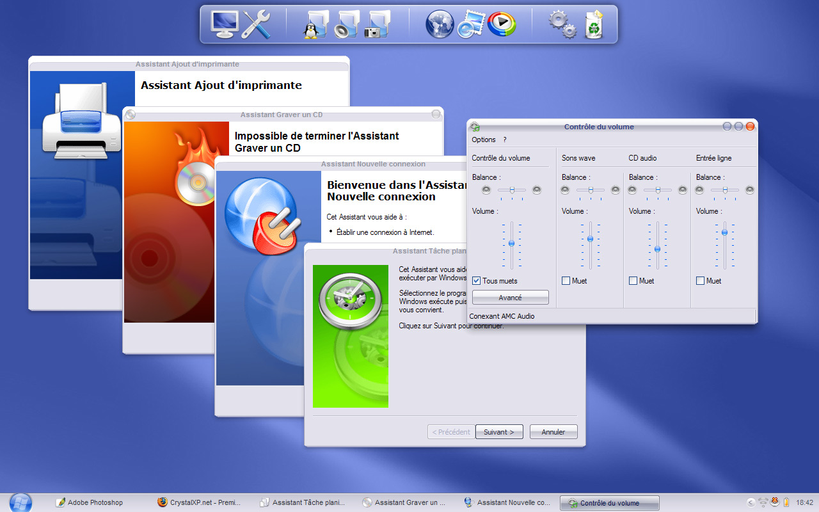Viewport: 819px width, 512px height.
Task: Click the Sons wave balance slider
Action: (x=590, y=190)
